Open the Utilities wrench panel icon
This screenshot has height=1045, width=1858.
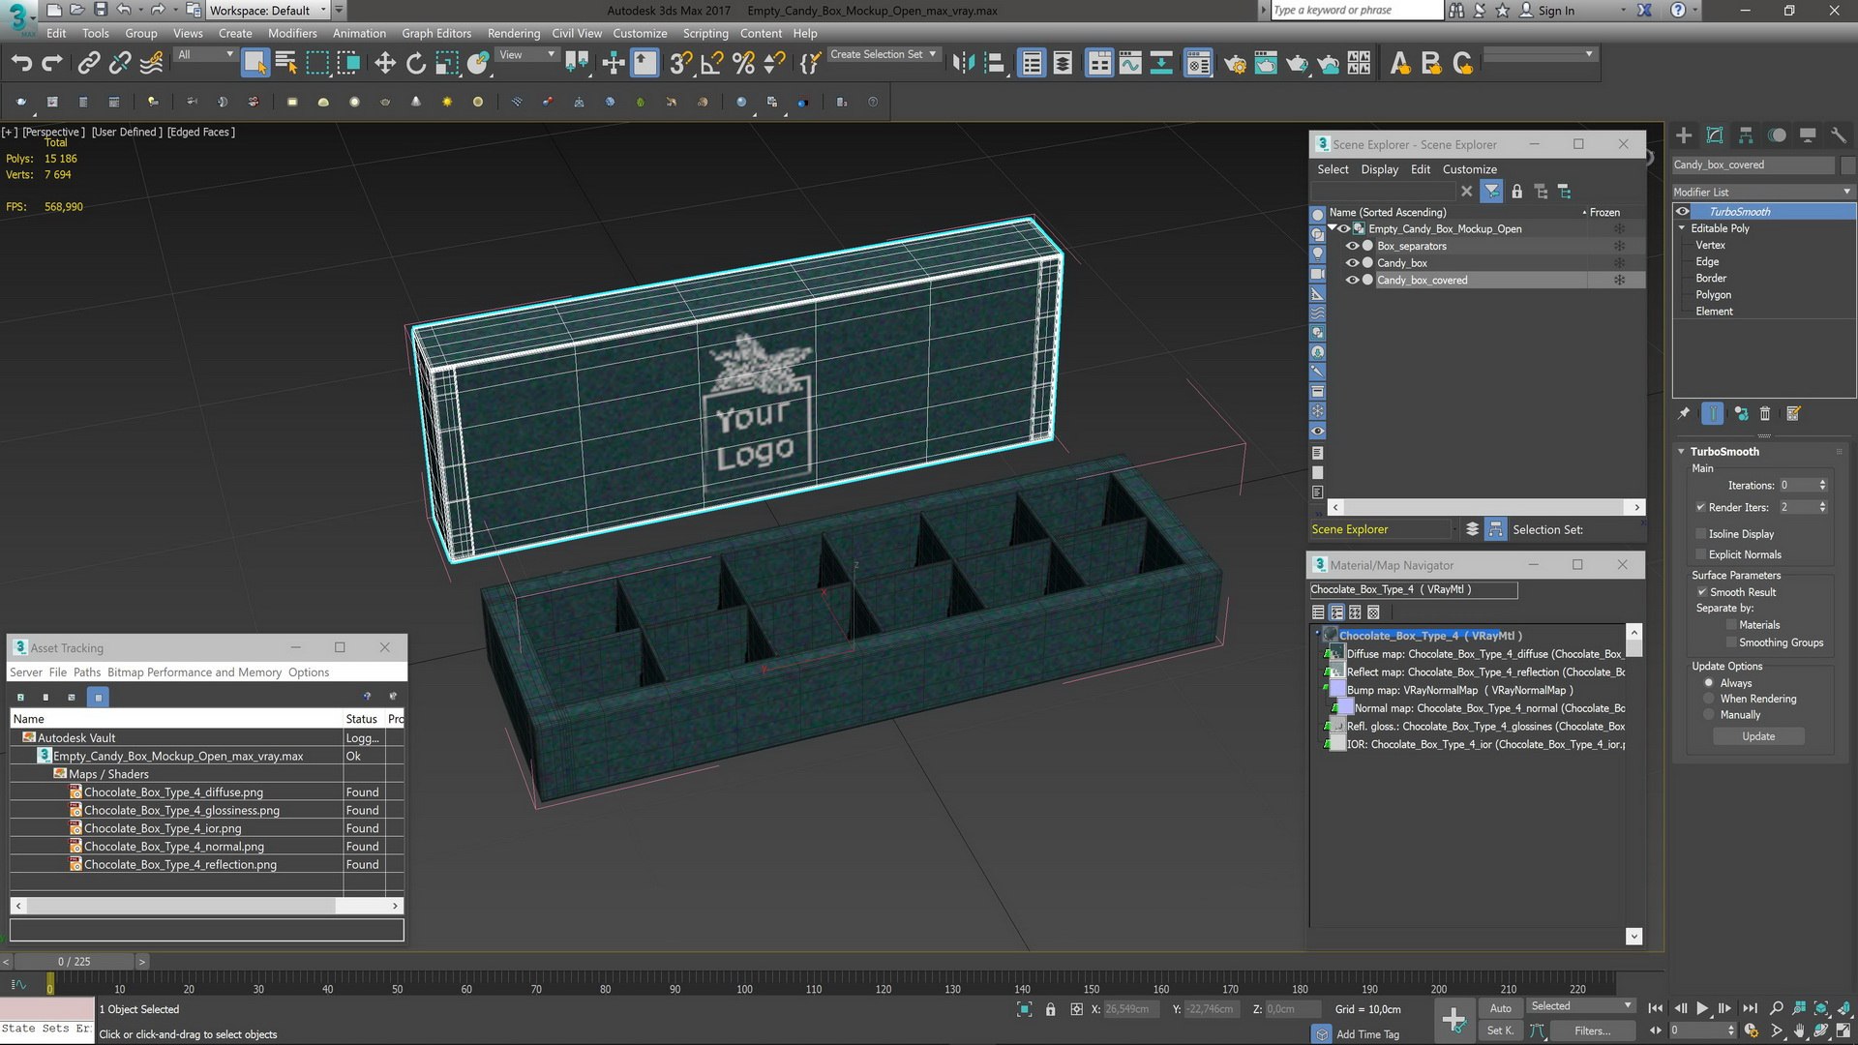point(1839,135)
